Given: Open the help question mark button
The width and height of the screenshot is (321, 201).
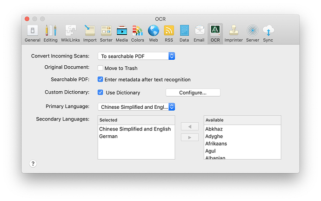Looking at the screenshot, I should (x=33, y=163).
